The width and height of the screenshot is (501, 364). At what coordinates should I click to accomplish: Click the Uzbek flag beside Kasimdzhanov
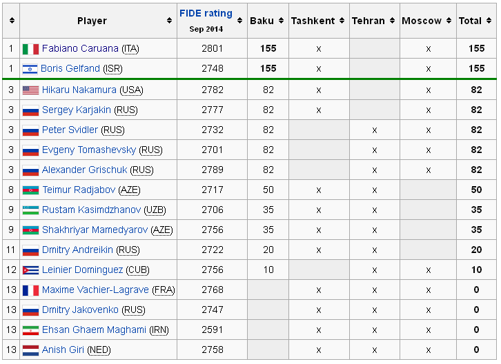[x=30, y=210]
